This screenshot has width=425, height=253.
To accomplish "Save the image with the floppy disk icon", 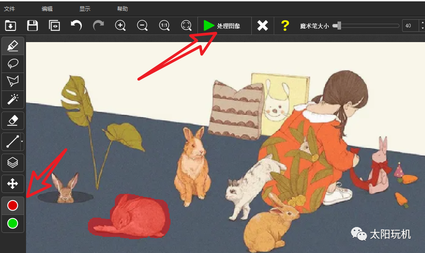I will 32,26.
